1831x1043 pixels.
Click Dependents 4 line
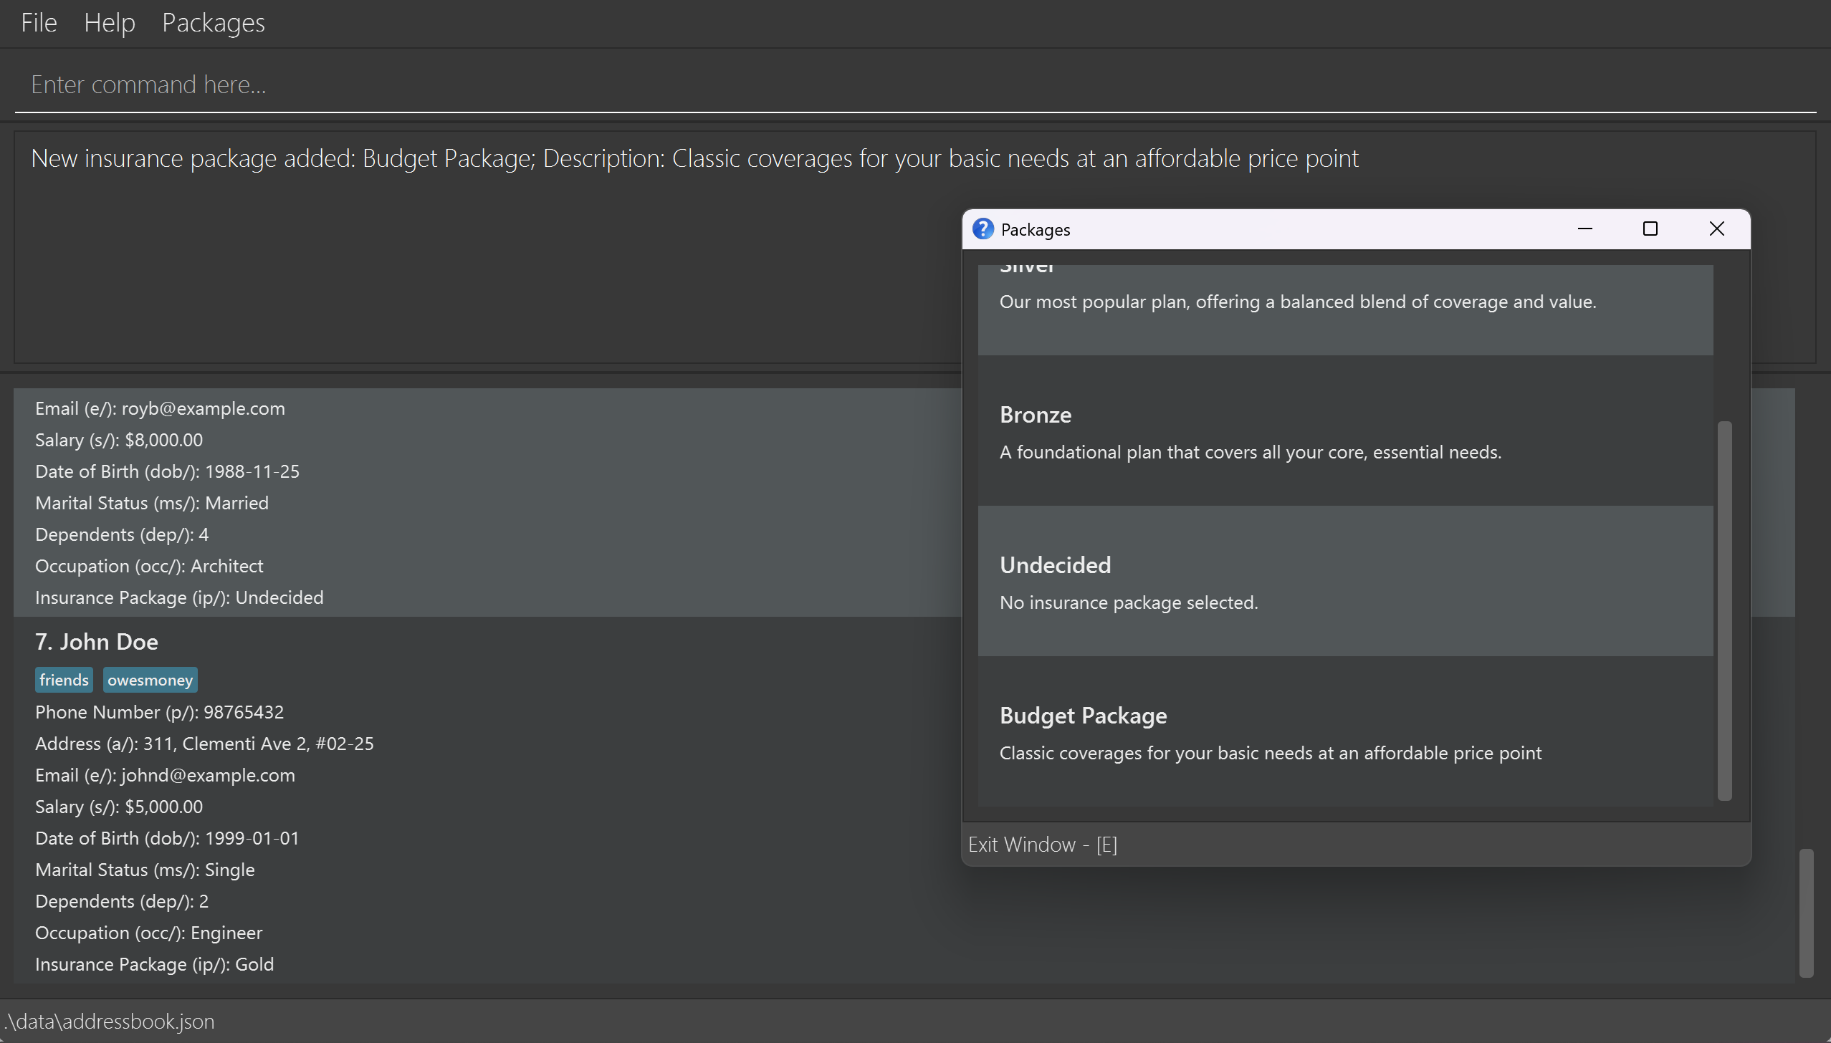122,534
